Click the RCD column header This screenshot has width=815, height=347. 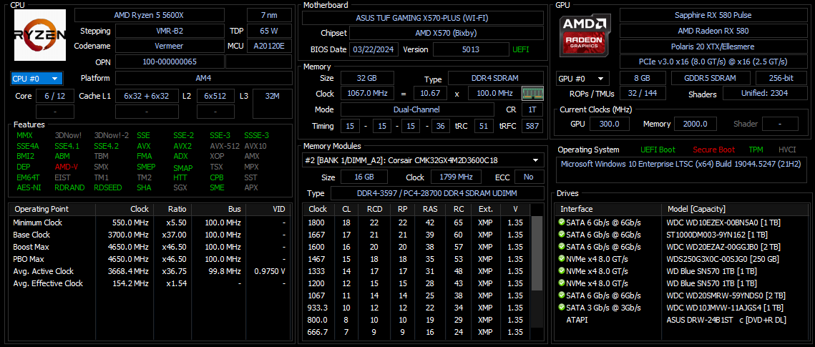(374, 209)
